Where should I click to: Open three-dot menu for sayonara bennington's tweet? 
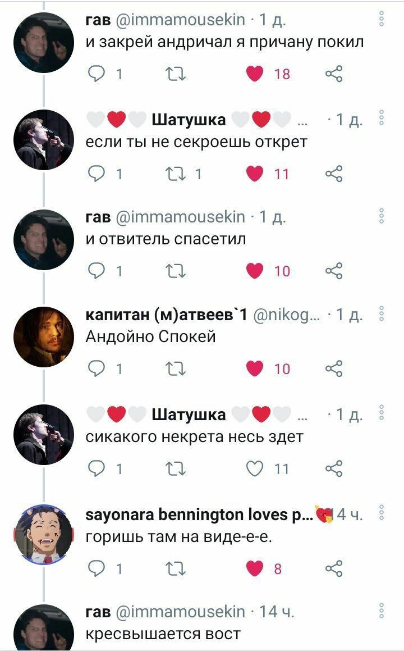click(381, 513)
